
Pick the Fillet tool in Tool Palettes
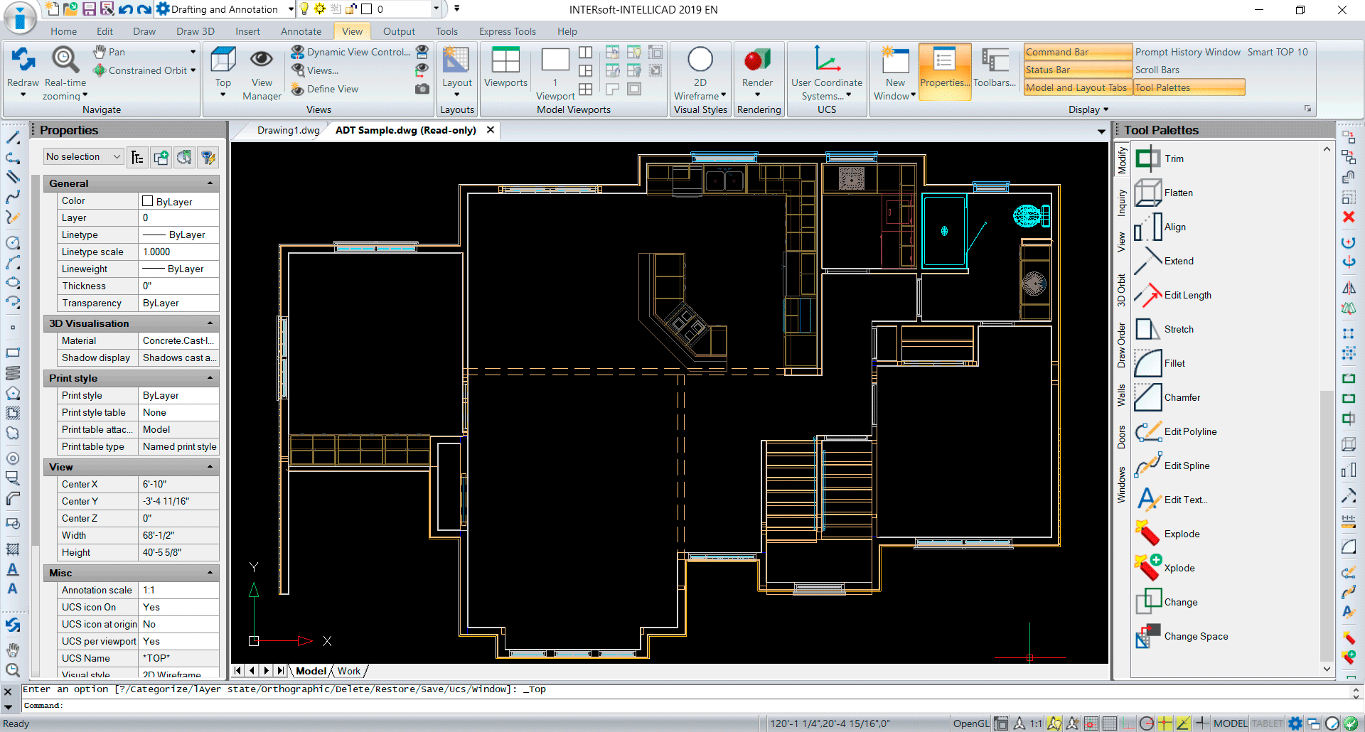(1160, 363)
